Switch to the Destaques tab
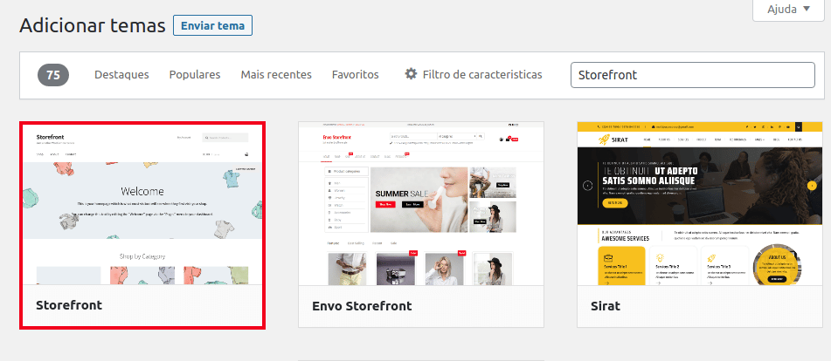The image size is (831, 361). [x=121, y=74]
